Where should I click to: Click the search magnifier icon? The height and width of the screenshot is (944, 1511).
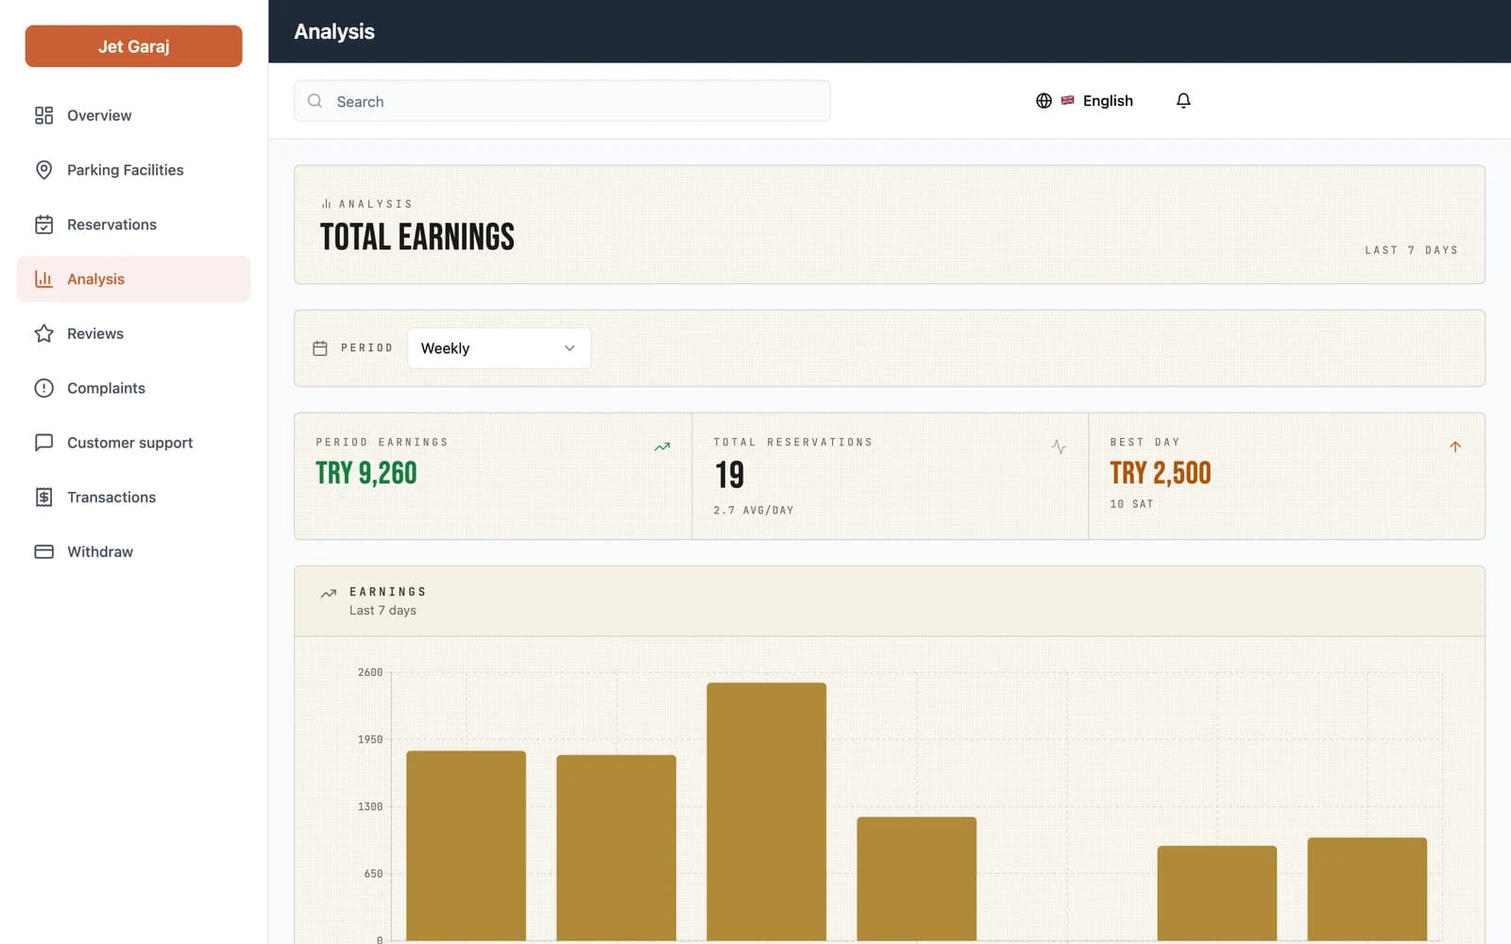(x=315, y=101)
